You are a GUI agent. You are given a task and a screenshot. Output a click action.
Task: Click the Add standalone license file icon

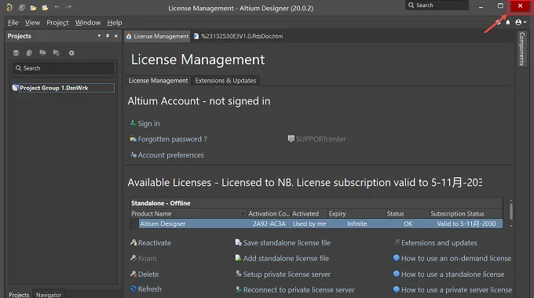pos(239,258)
